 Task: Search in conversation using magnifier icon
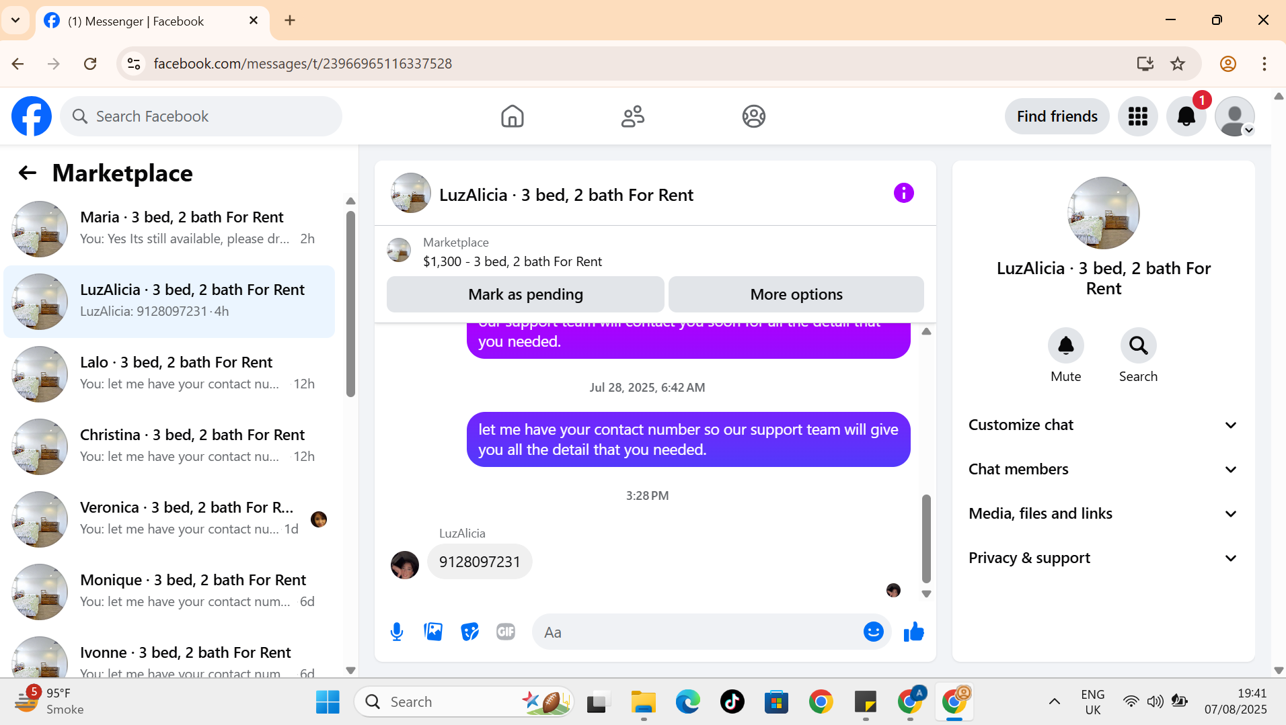[x=1139, y=345]
